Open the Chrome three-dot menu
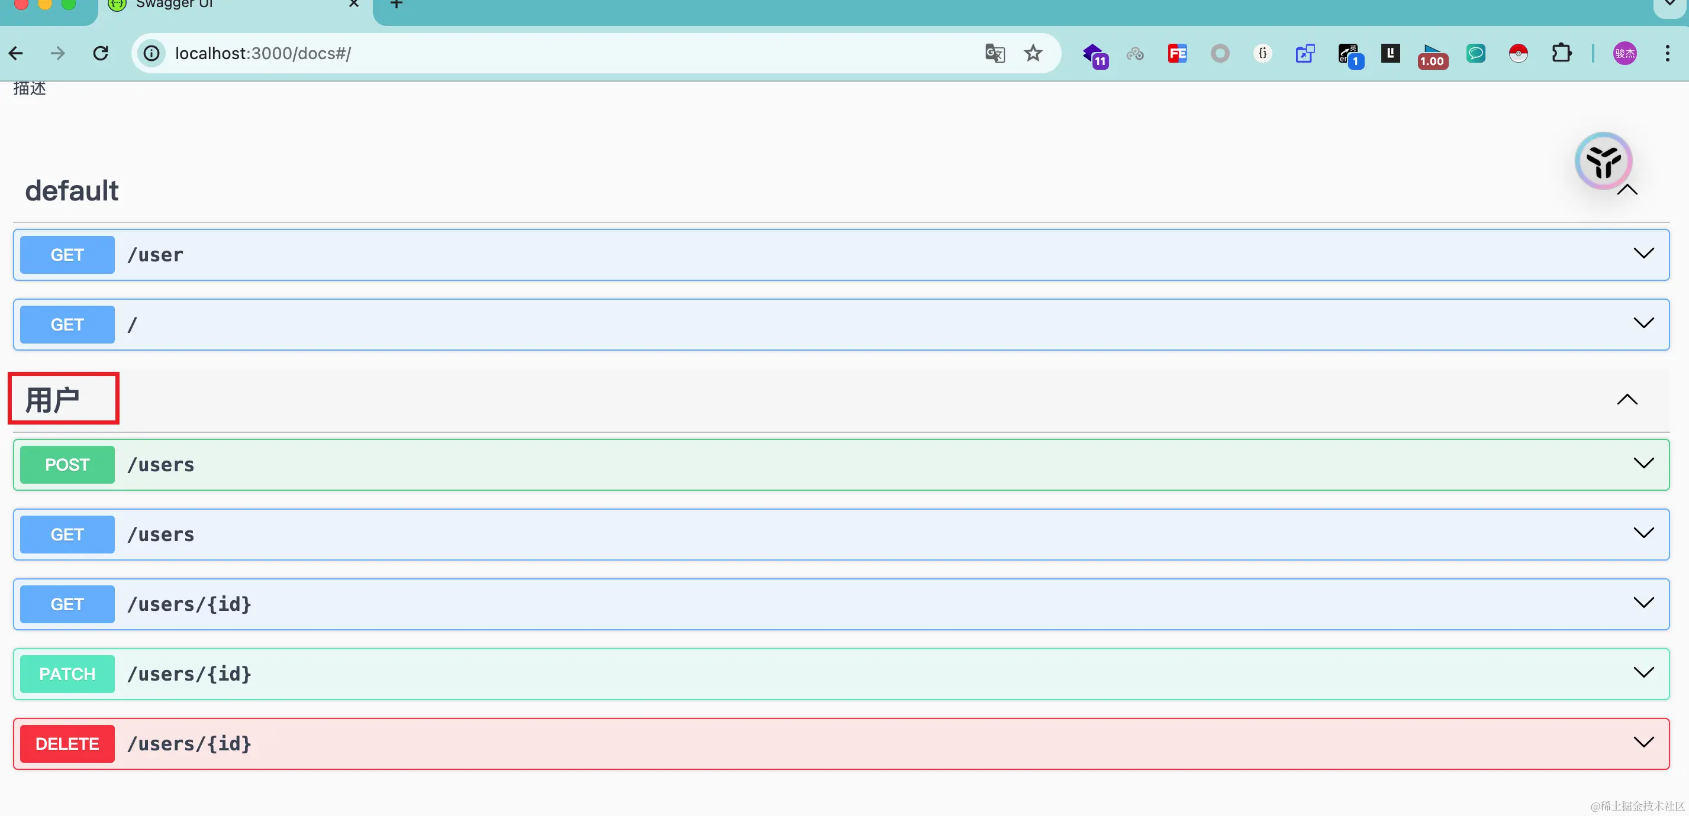This screenshot has height=816, width=1689. pos(1667,53)
